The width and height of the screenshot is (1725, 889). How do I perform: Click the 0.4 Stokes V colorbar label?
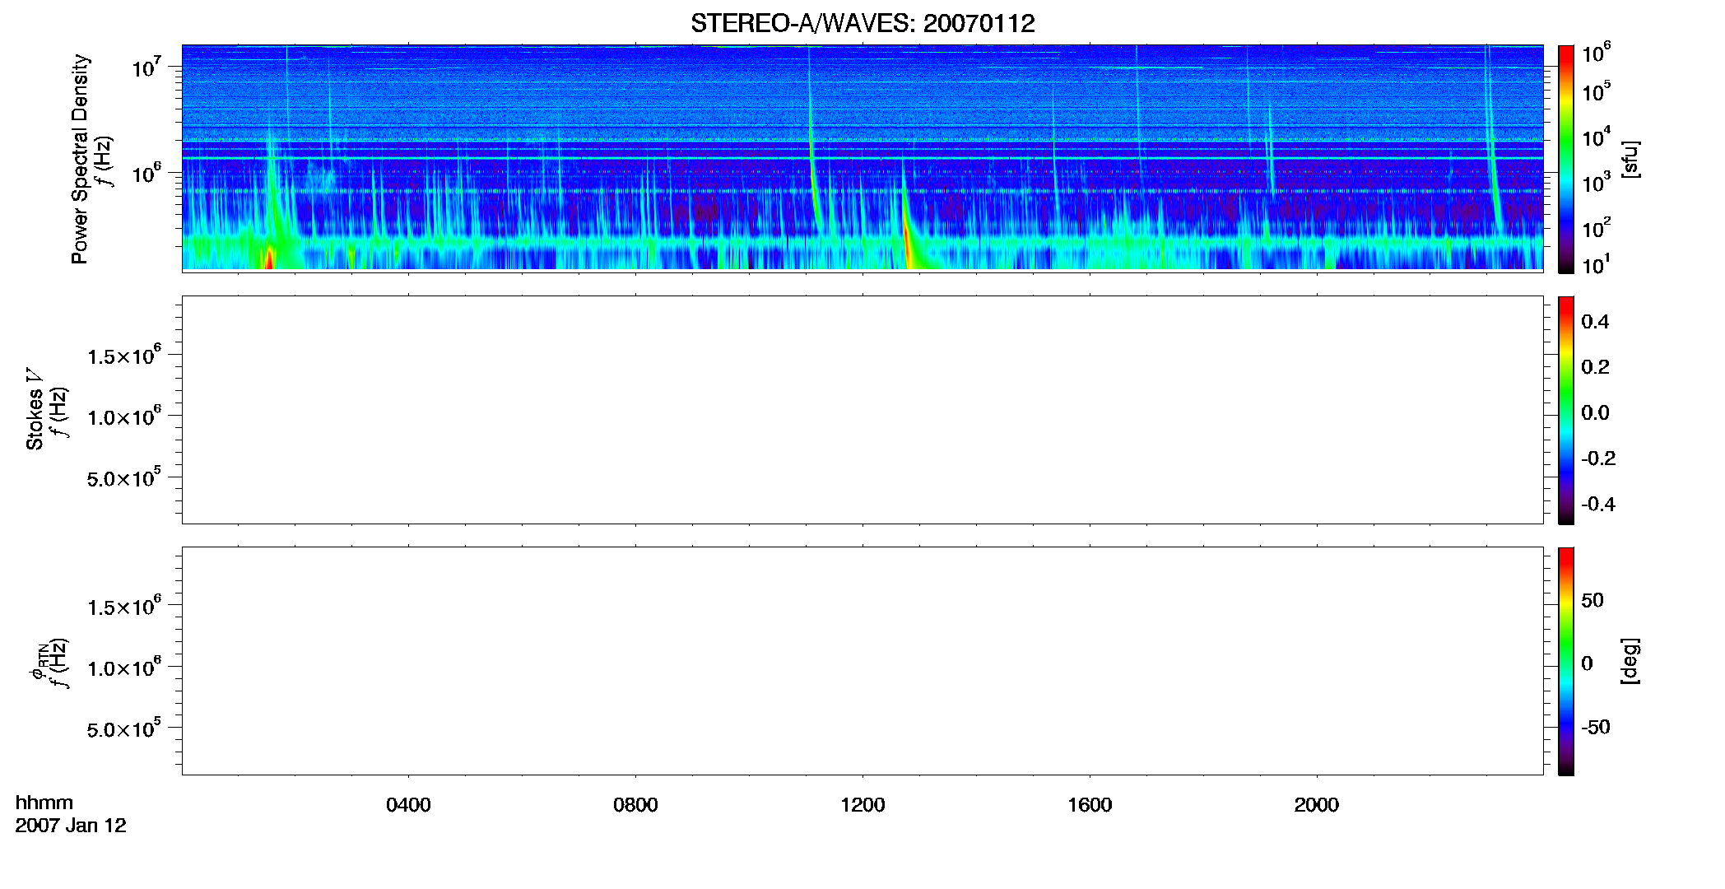click(1595, 322)
